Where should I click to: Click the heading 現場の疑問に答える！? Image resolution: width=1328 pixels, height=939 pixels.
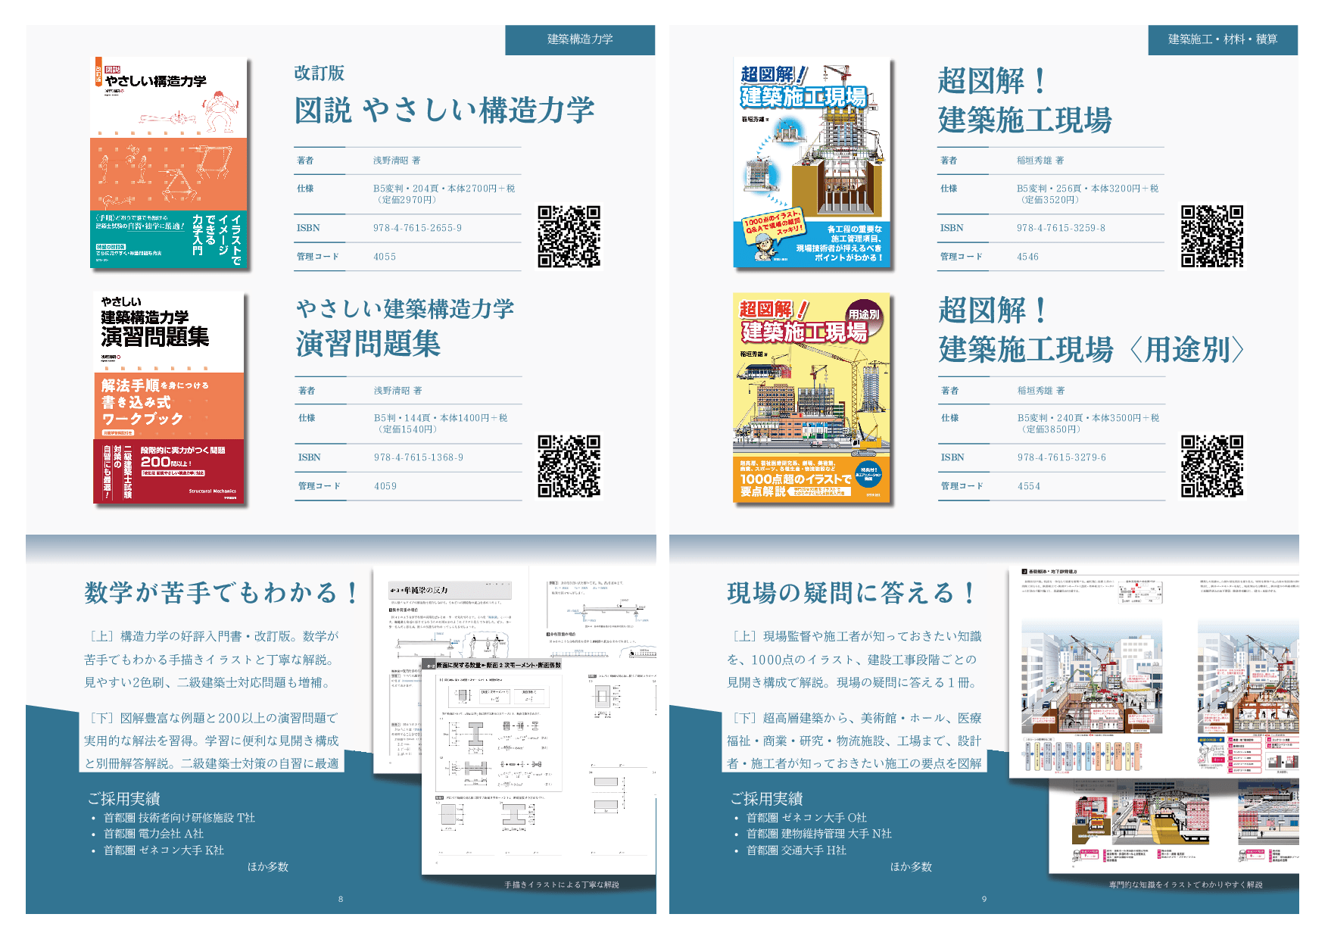tap(852, 593)
